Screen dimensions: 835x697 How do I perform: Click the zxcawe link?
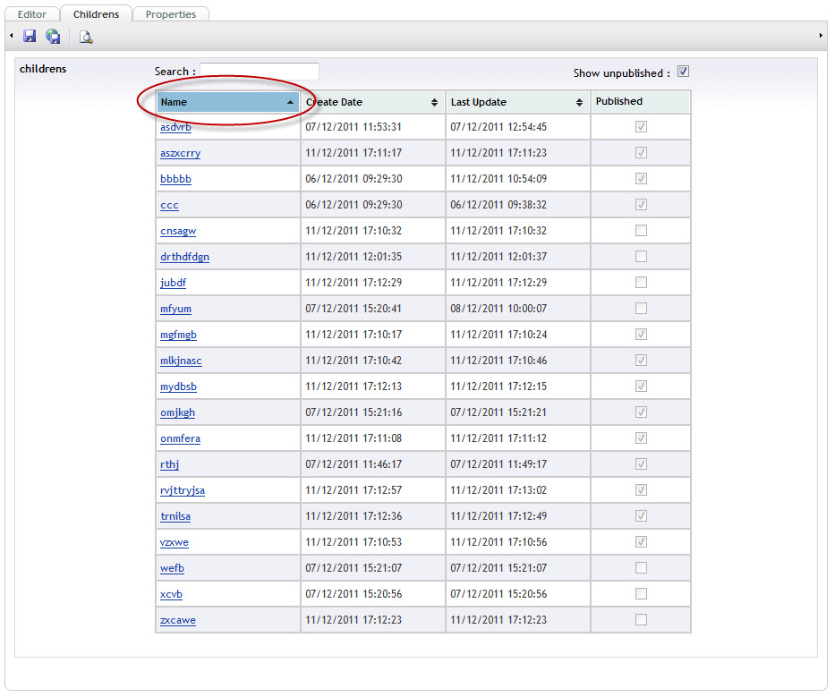(x=178, y=620)
